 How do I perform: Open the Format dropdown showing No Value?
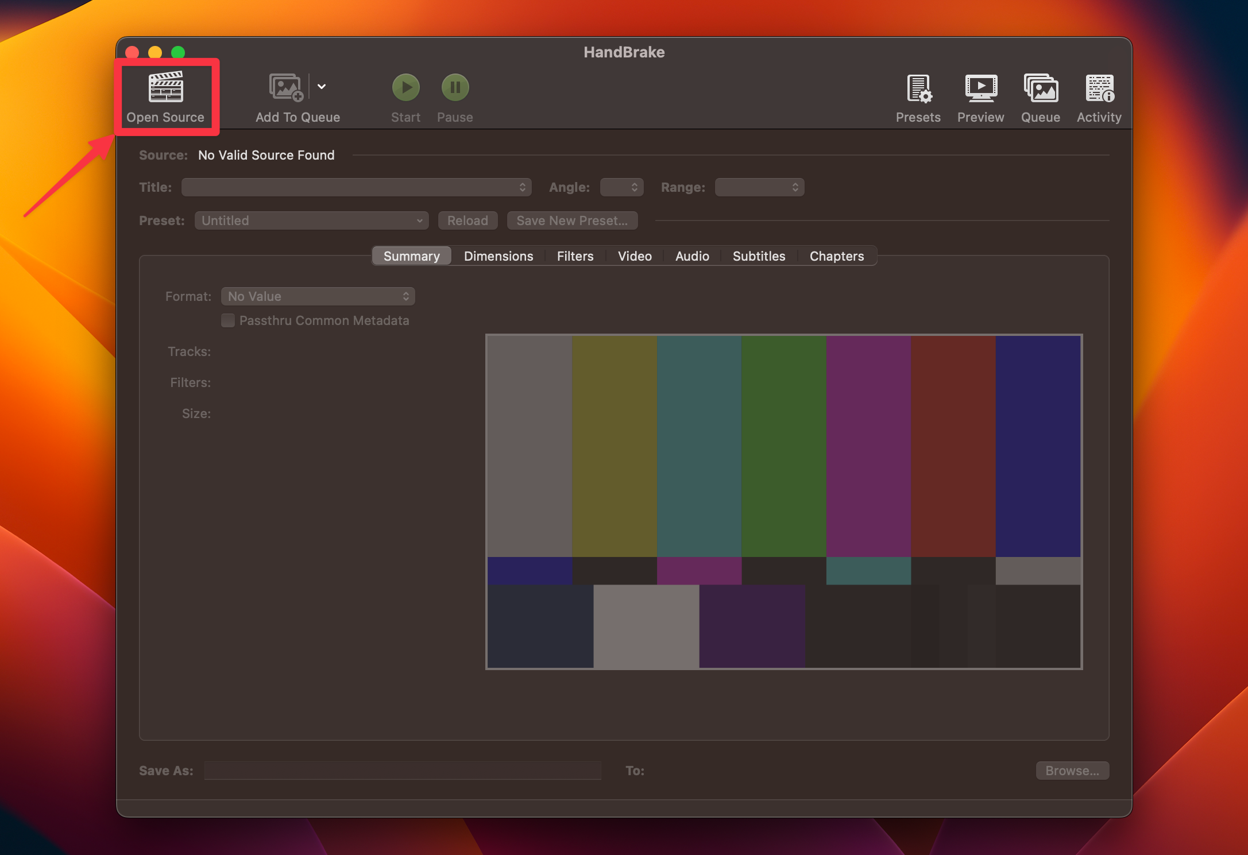[318, 296]
